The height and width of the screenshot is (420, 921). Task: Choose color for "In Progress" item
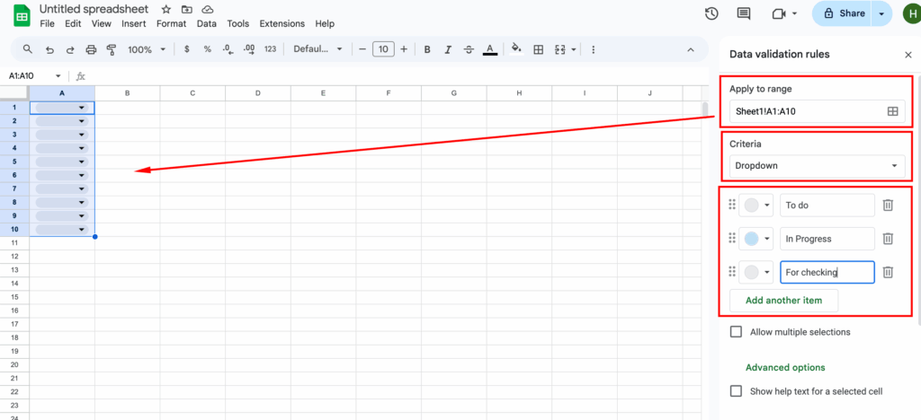pos(756,239)
